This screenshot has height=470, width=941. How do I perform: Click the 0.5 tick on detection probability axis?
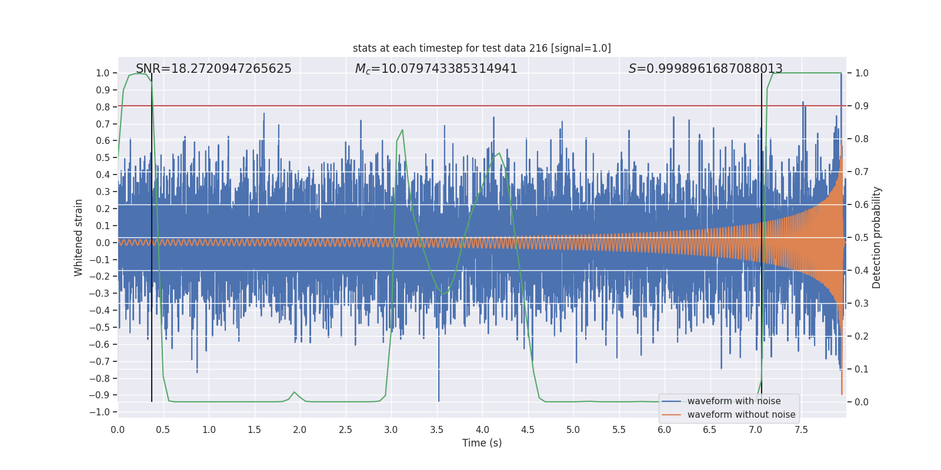862,238
